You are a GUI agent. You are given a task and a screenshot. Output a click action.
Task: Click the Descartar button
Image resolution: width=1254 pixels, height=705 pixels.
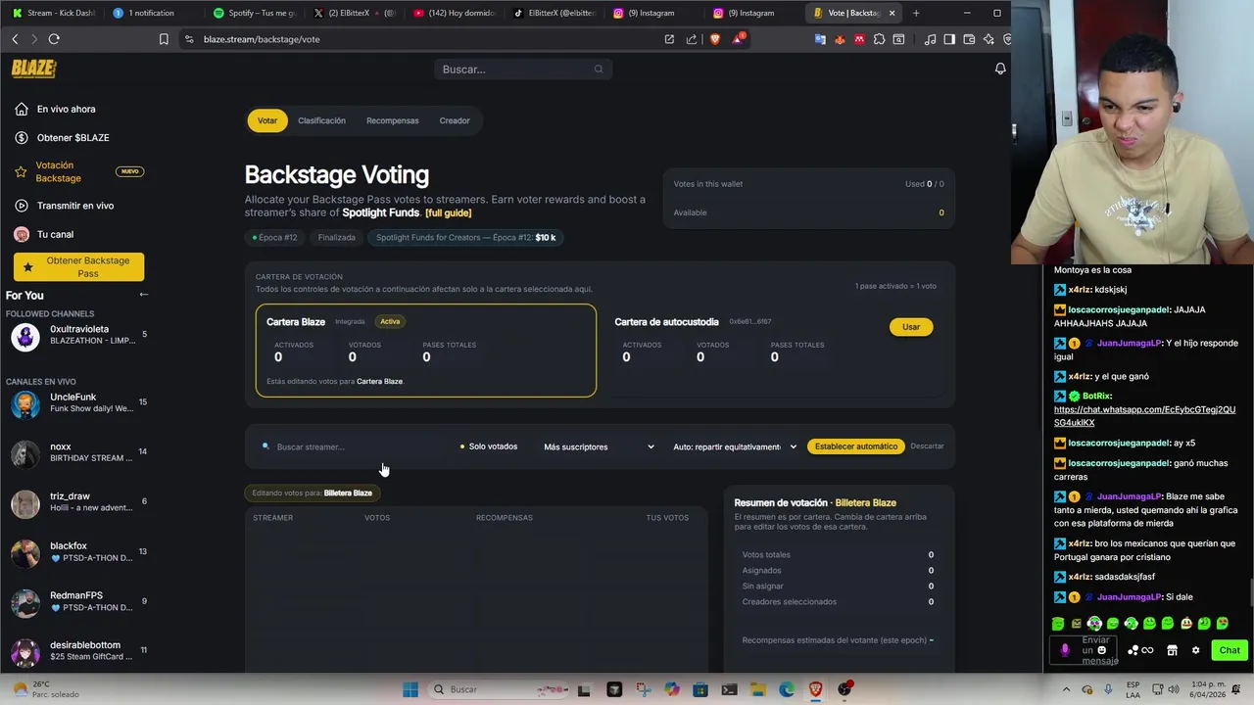(x=927, y=446)
